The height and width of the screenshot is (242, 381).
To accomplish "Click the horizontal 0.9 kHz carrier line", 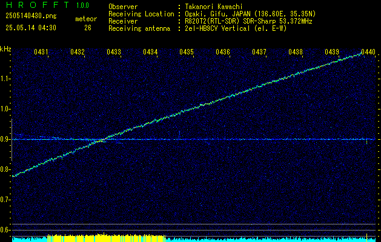I will coord(194,139).
